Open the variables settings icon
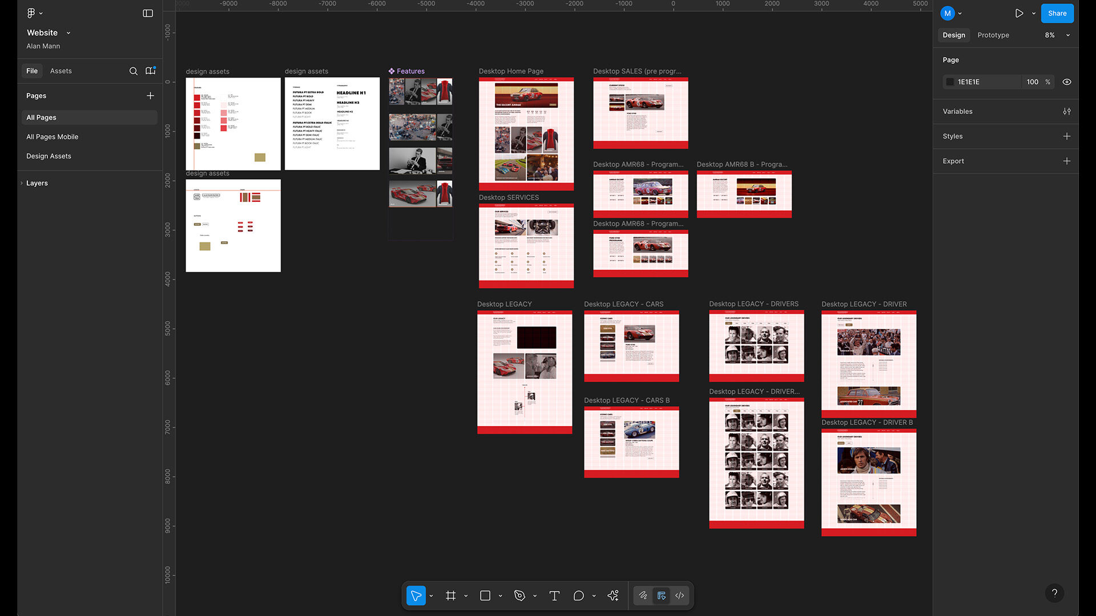 pos(1066,111)
